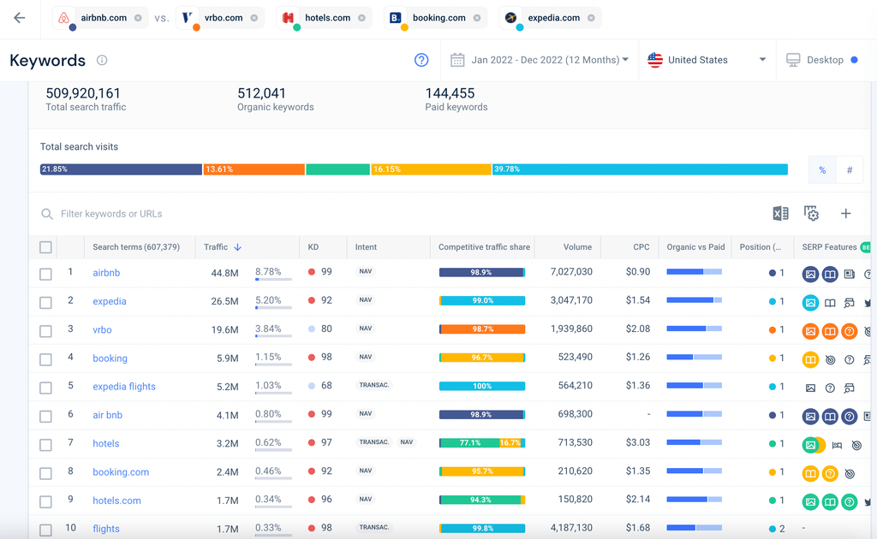Click the 16.15% booking segment of visits bar
877x539 pixels.
click(x=432, y=169)
